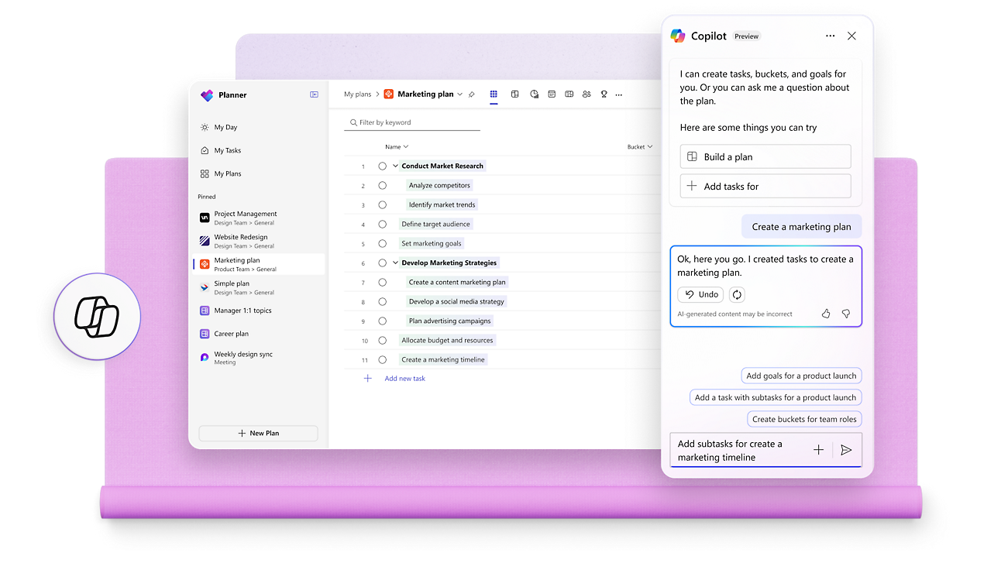Open Allocate budget and resources task

pyautogui.click(x=447, y=340)
